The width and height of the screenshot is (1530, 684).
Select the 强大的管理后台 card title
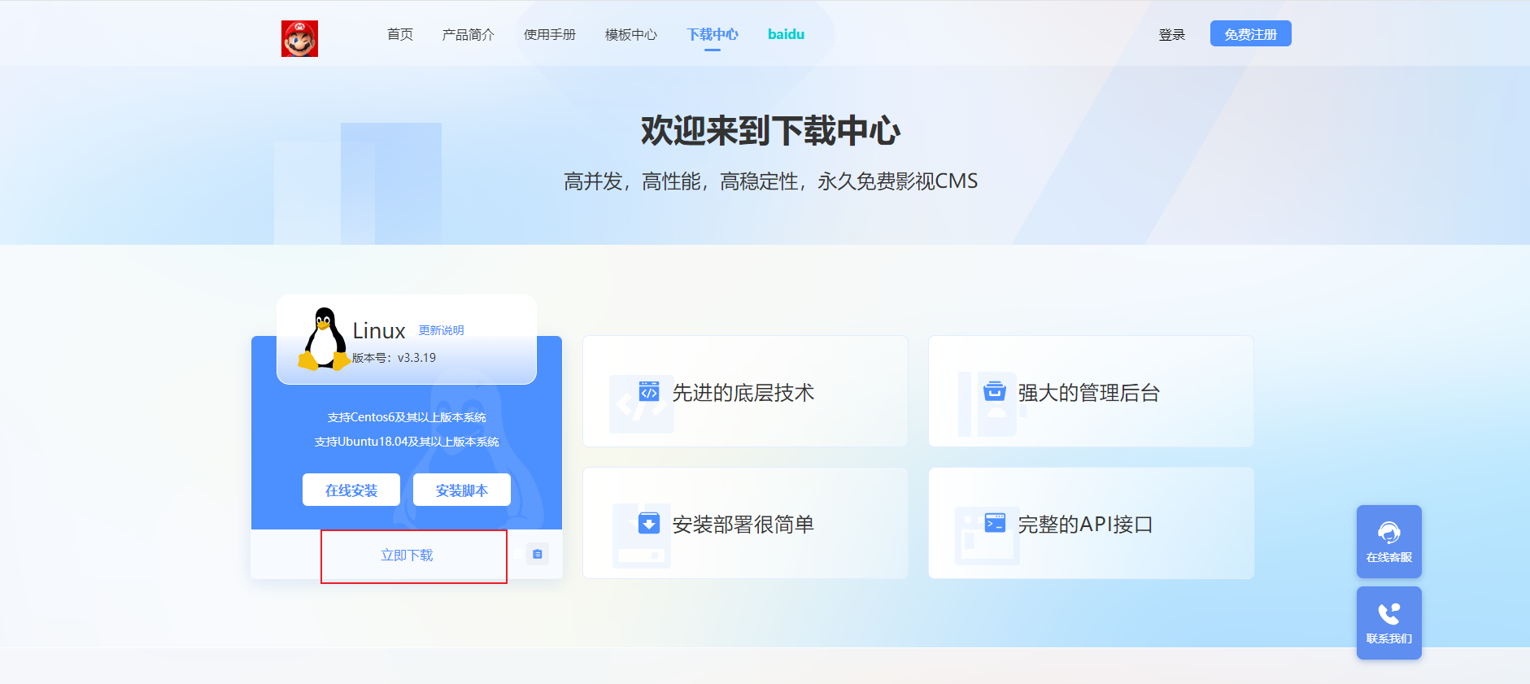(1088, 393)
